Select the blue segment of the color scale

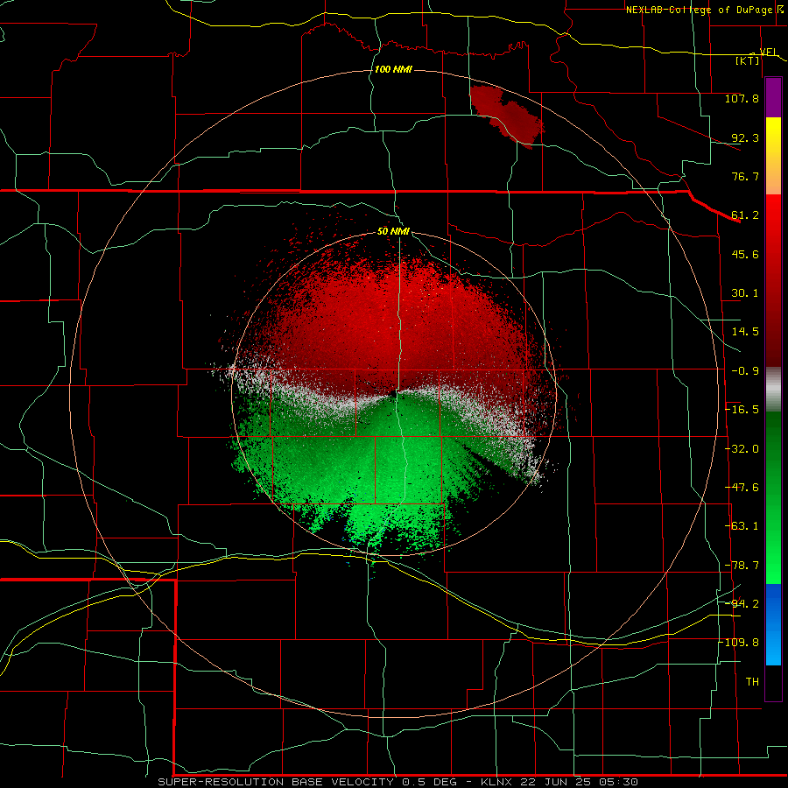pyautogui.click(x=773, y=624)
